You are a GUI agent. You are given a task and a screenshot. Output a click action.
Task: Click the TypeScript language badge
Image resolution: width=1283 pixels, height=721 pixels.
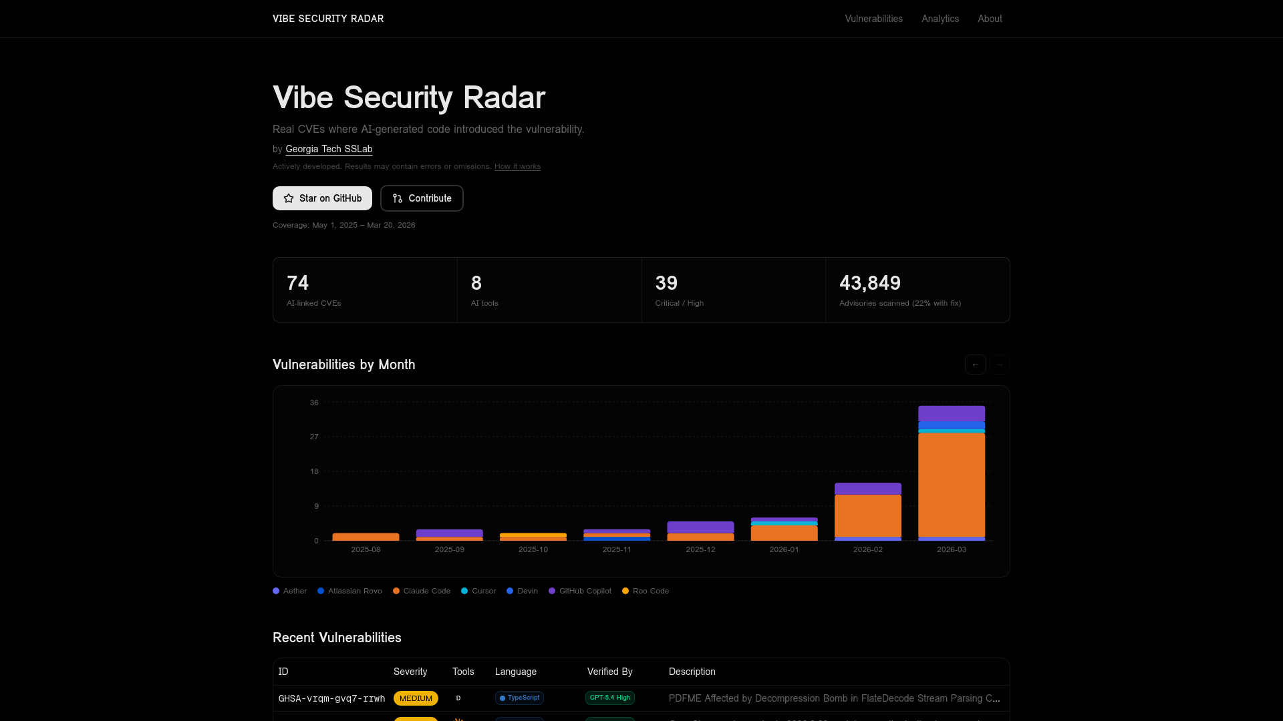[x=519, y=698]
